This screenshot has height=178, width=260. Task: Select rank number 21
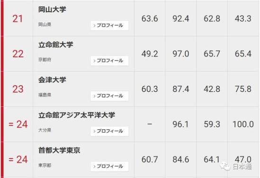tap(18, 18)
